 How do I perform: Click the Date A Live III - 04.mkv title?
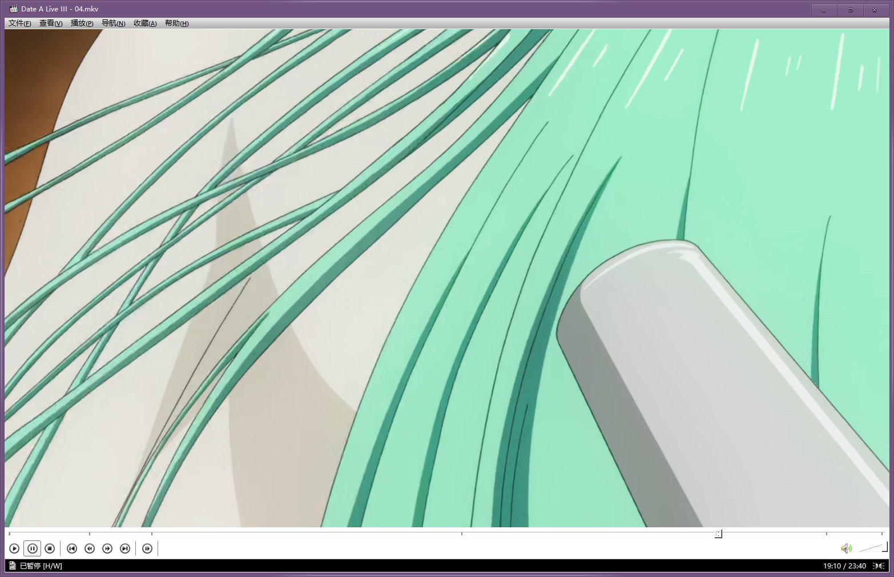(x=59, y=9)
